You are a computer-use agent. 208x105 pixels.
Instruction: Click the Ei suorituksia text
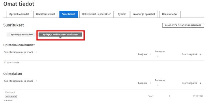[12, 62]
